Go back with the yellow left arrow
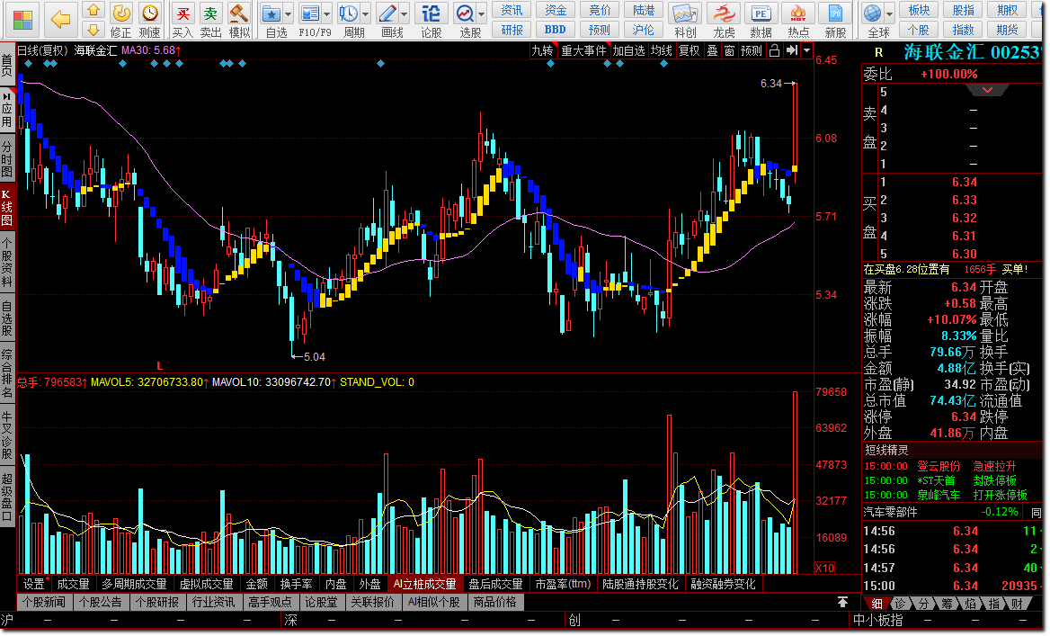 point(60,20)
